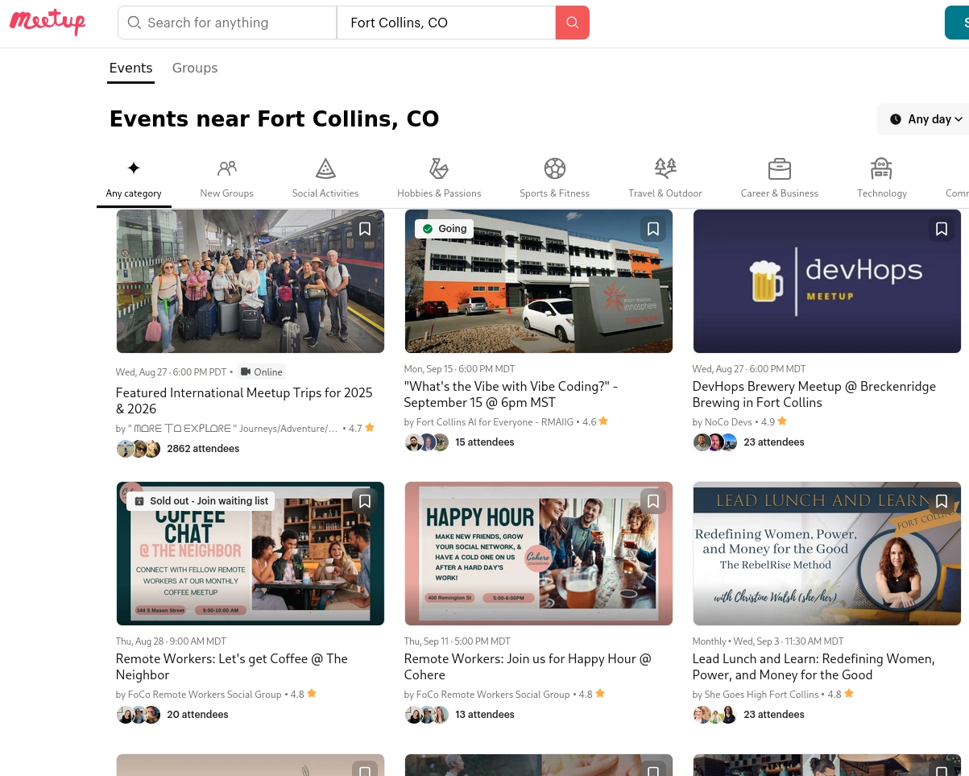
Task: Click "by NoCo Devs" organizer text
Action: [723, 422]
